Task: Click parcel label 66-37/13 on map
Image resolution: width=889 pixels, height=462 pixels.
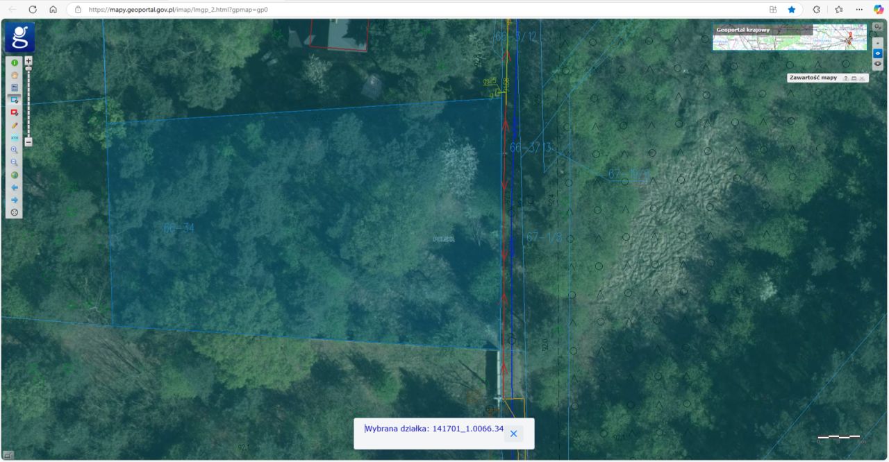Action: (531, 148)
